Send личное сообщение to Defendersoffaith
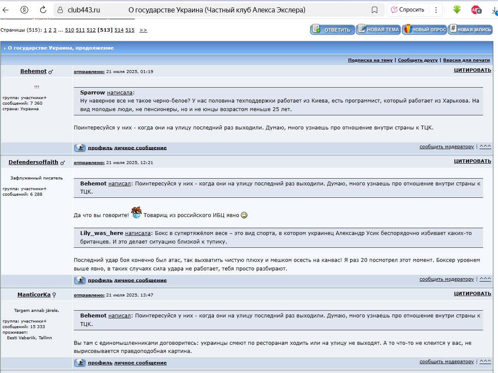This screenshot has width=498, height=373. pos(141,280)
